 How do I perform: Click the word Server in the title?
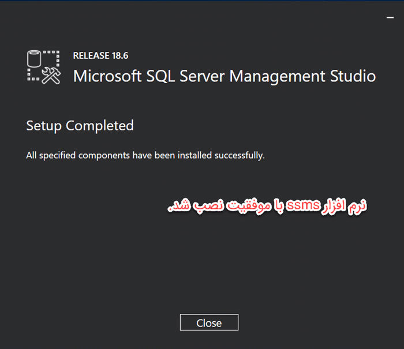[x=202, y=76]
